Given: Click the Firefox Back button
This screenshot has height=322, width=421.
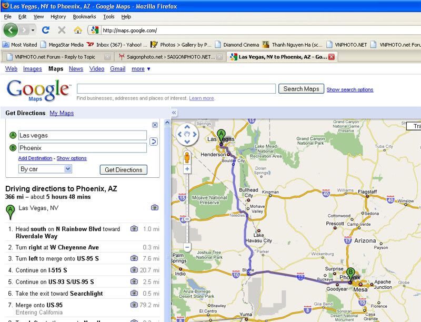Looking at the screenshot, I should [11, 30].
